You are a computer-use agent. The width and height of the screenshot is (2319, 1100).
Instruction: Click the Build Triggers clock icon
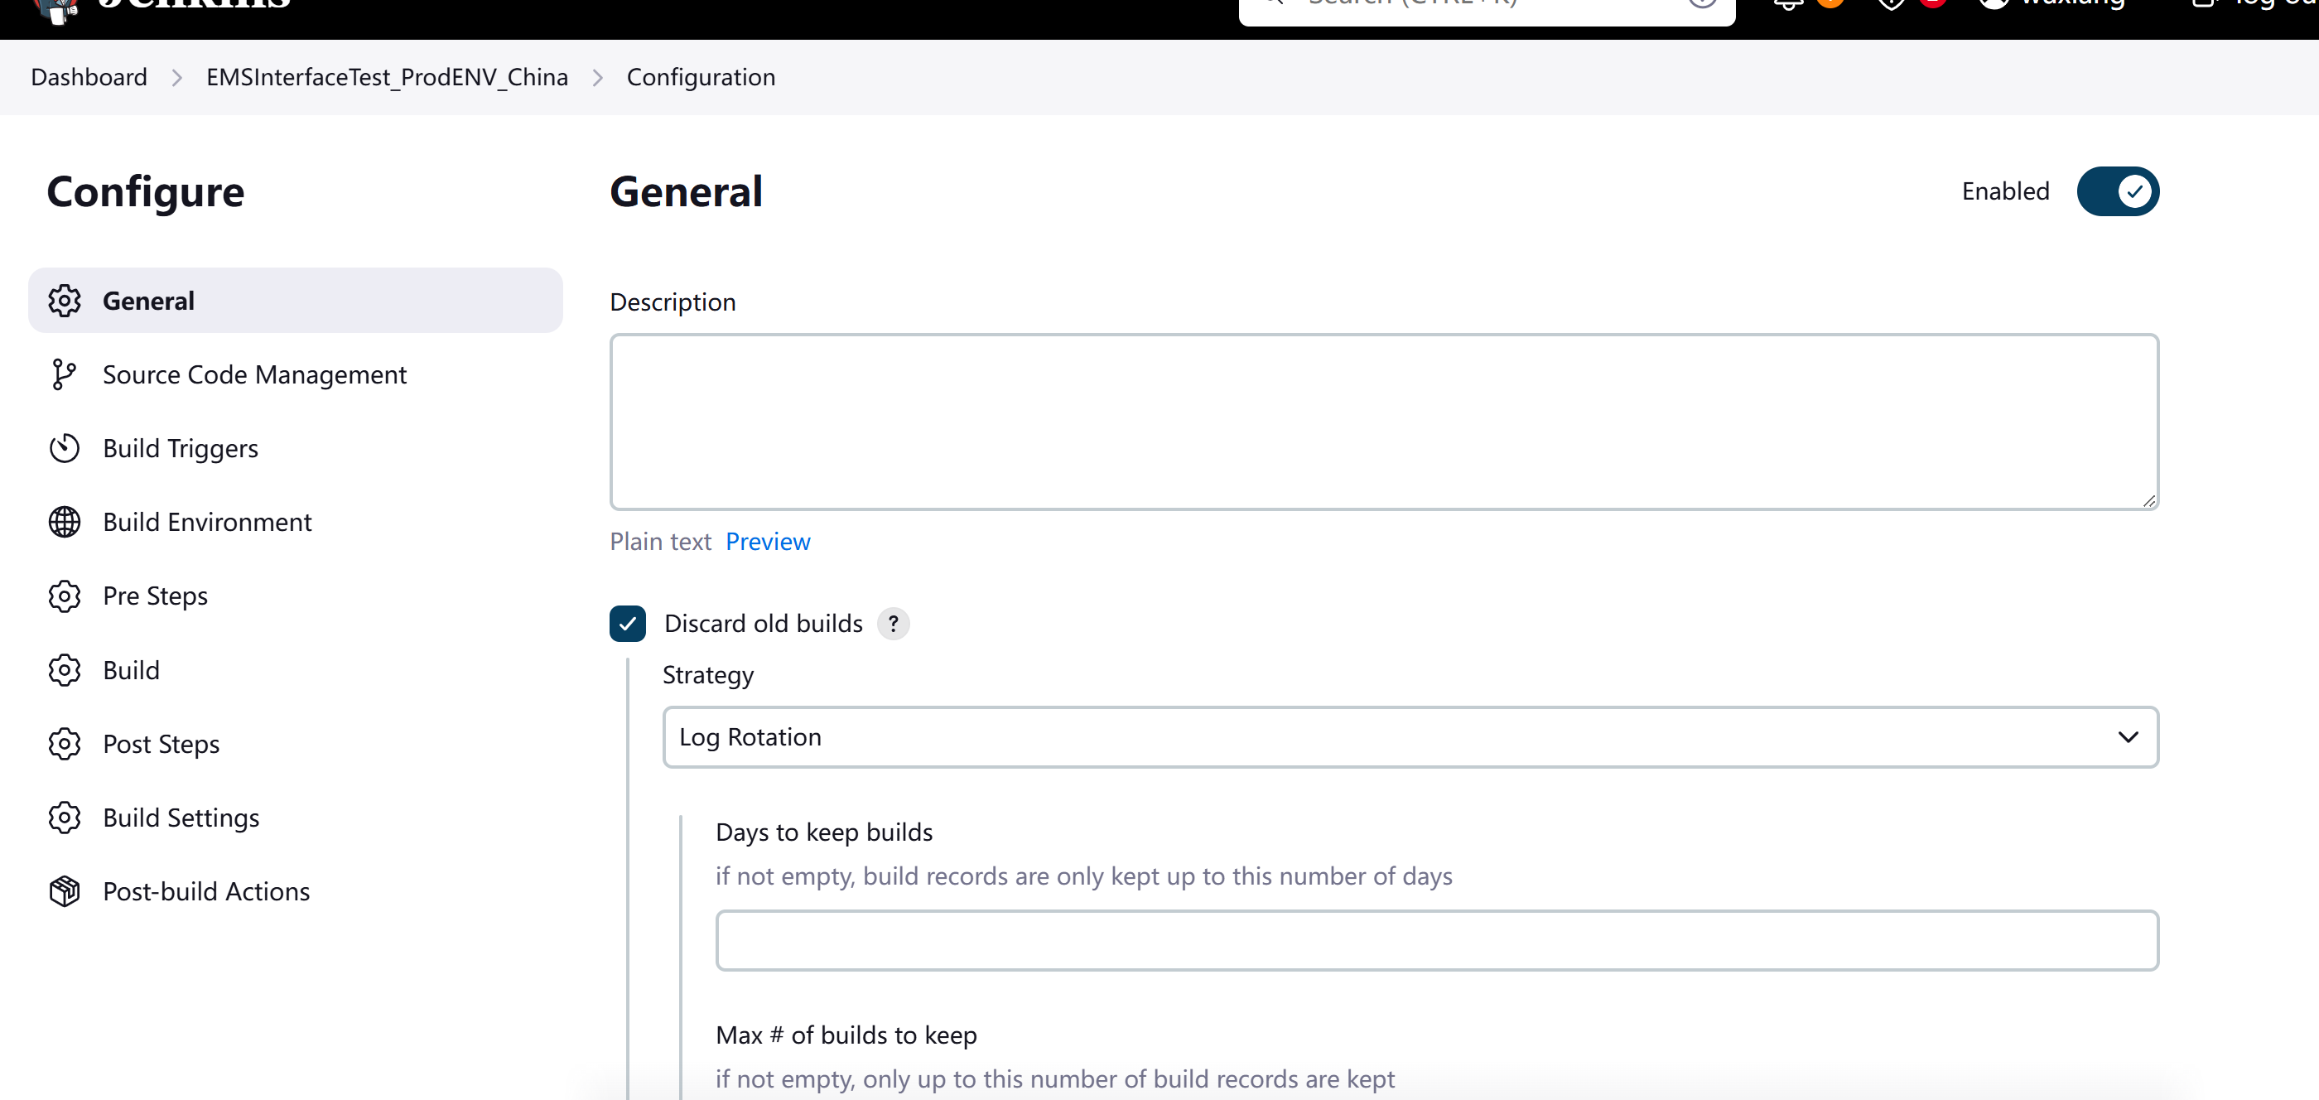tap(65, 448)
